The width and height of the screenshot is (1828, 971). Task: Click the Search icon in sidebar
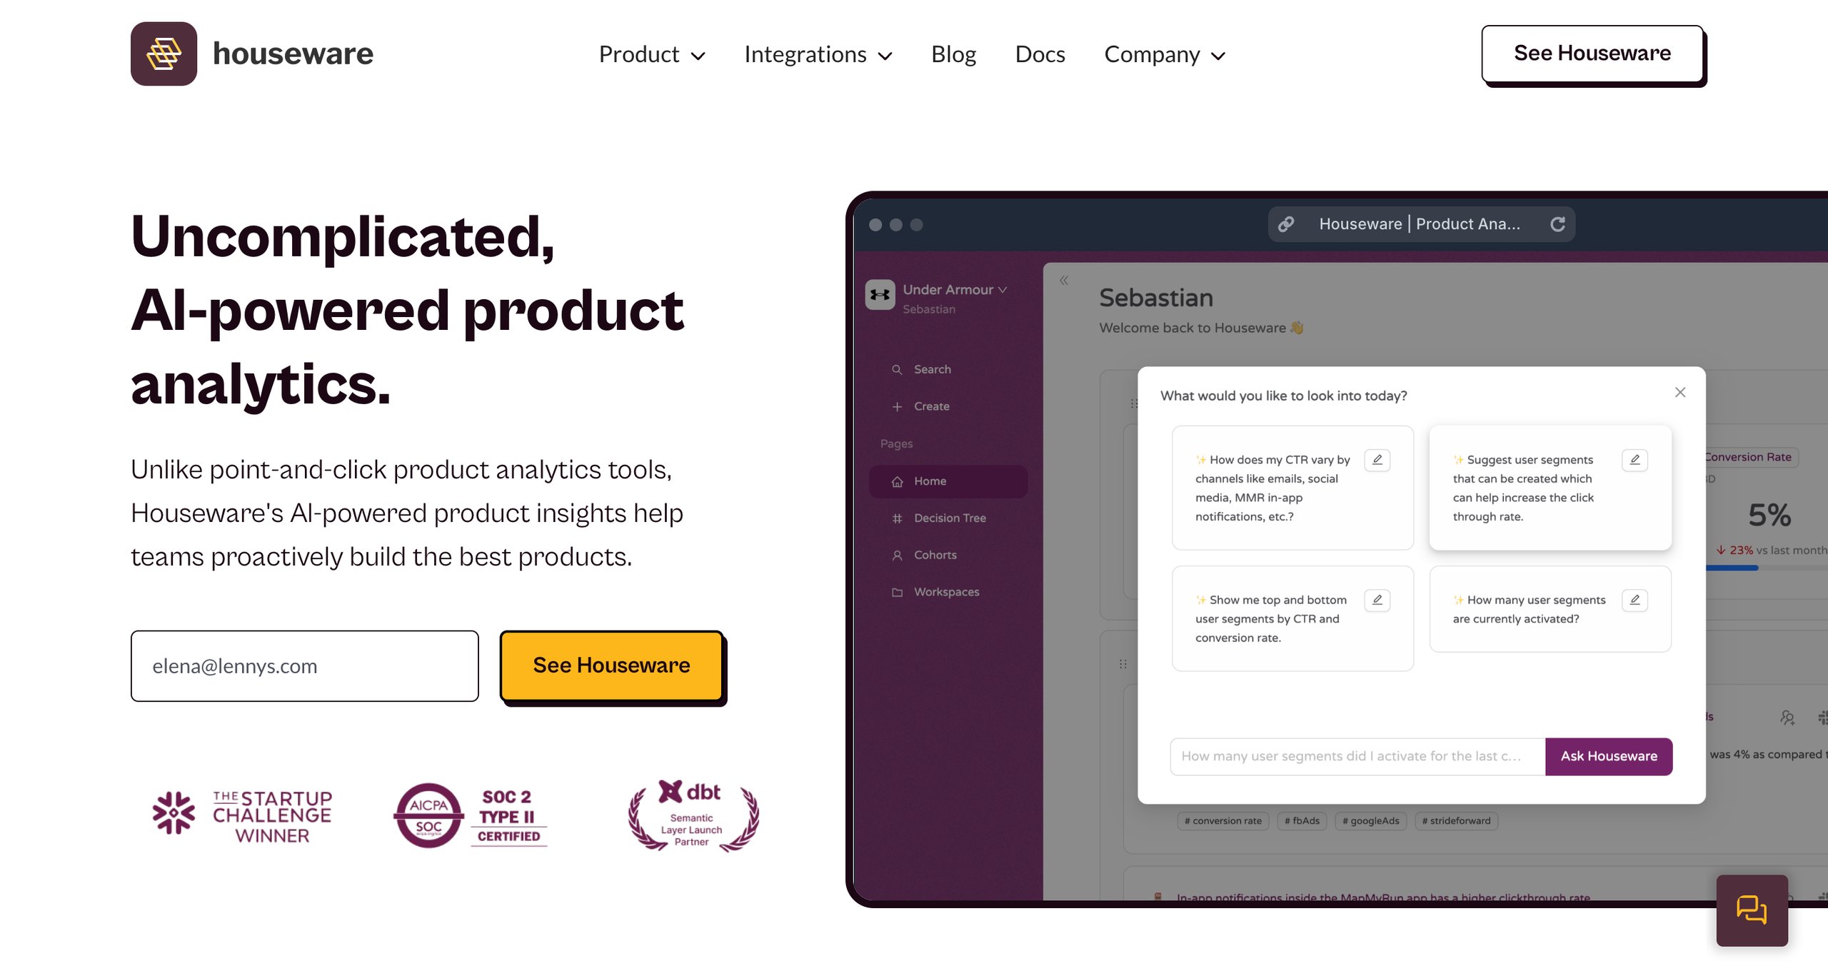coord(897,369)
